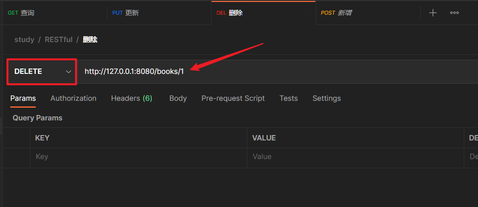
Task: Click the Key field in Query Params
Action: click(x=138, y=157)
